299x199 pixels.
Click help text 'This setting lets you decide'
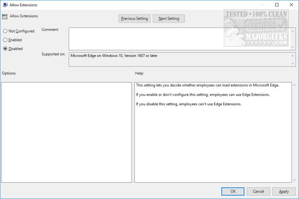(158, 85)
